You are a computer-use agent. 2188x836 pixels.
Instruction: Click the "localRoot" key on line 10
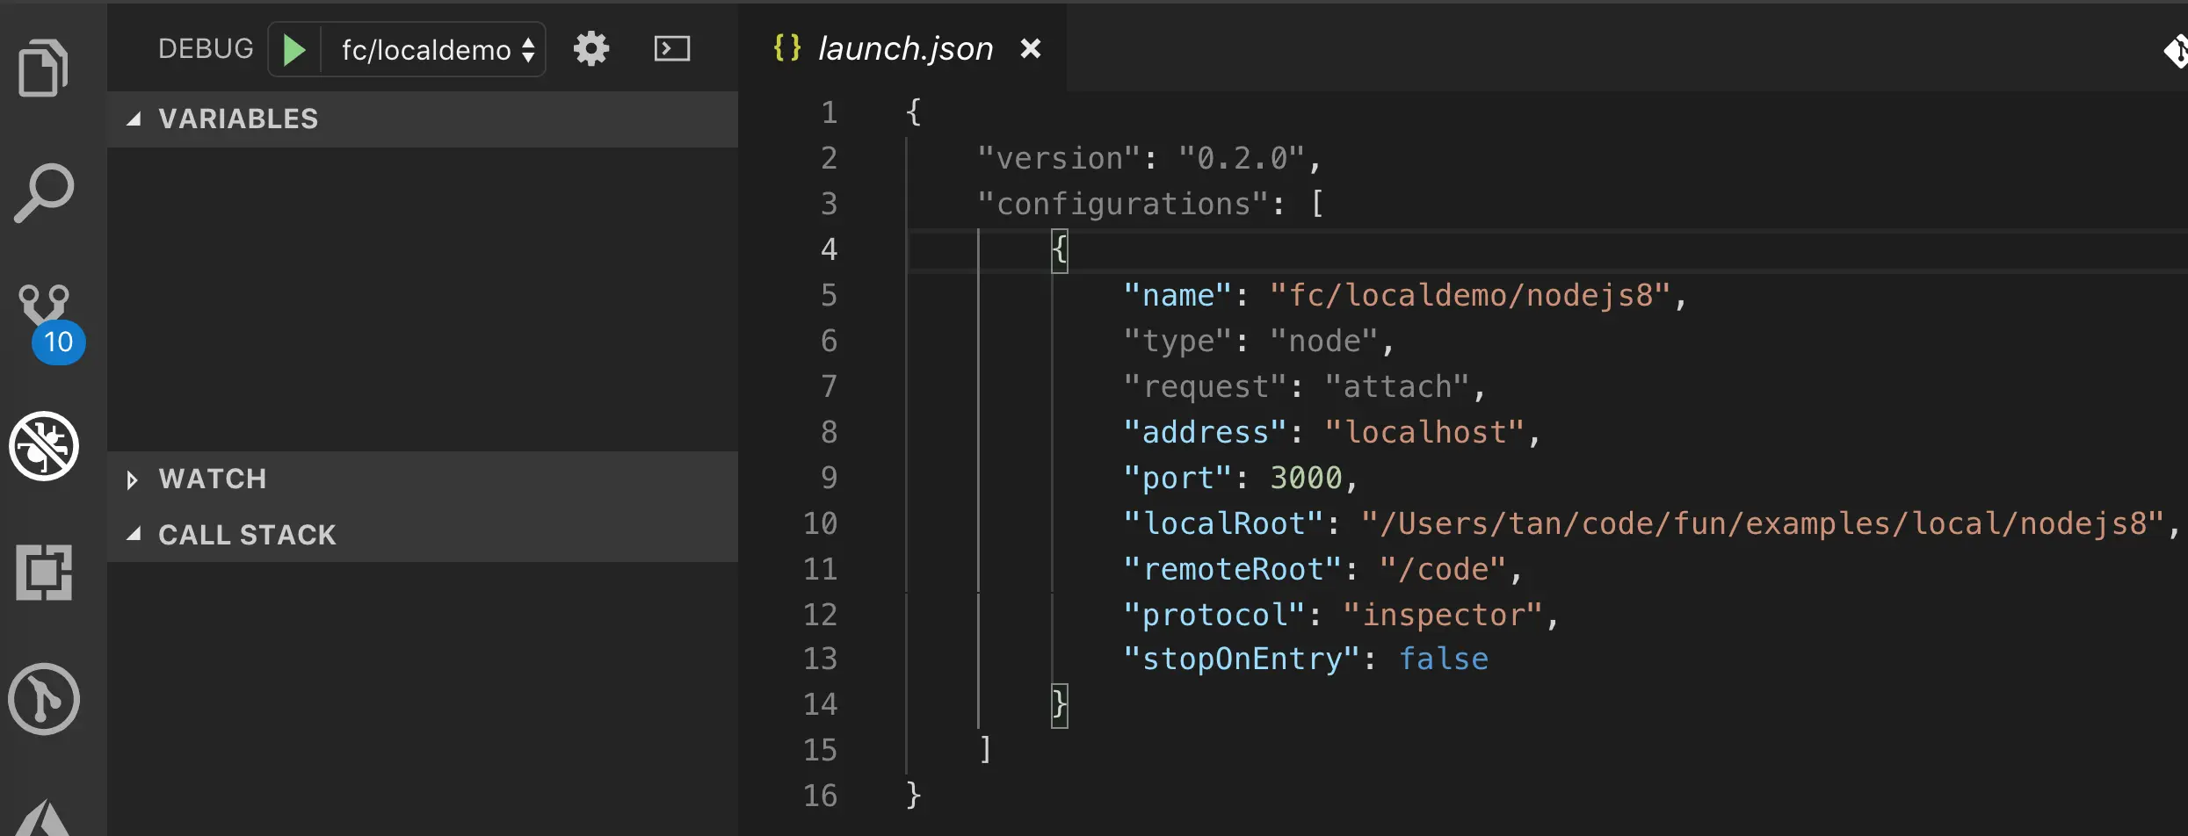tap(1224, 523)
